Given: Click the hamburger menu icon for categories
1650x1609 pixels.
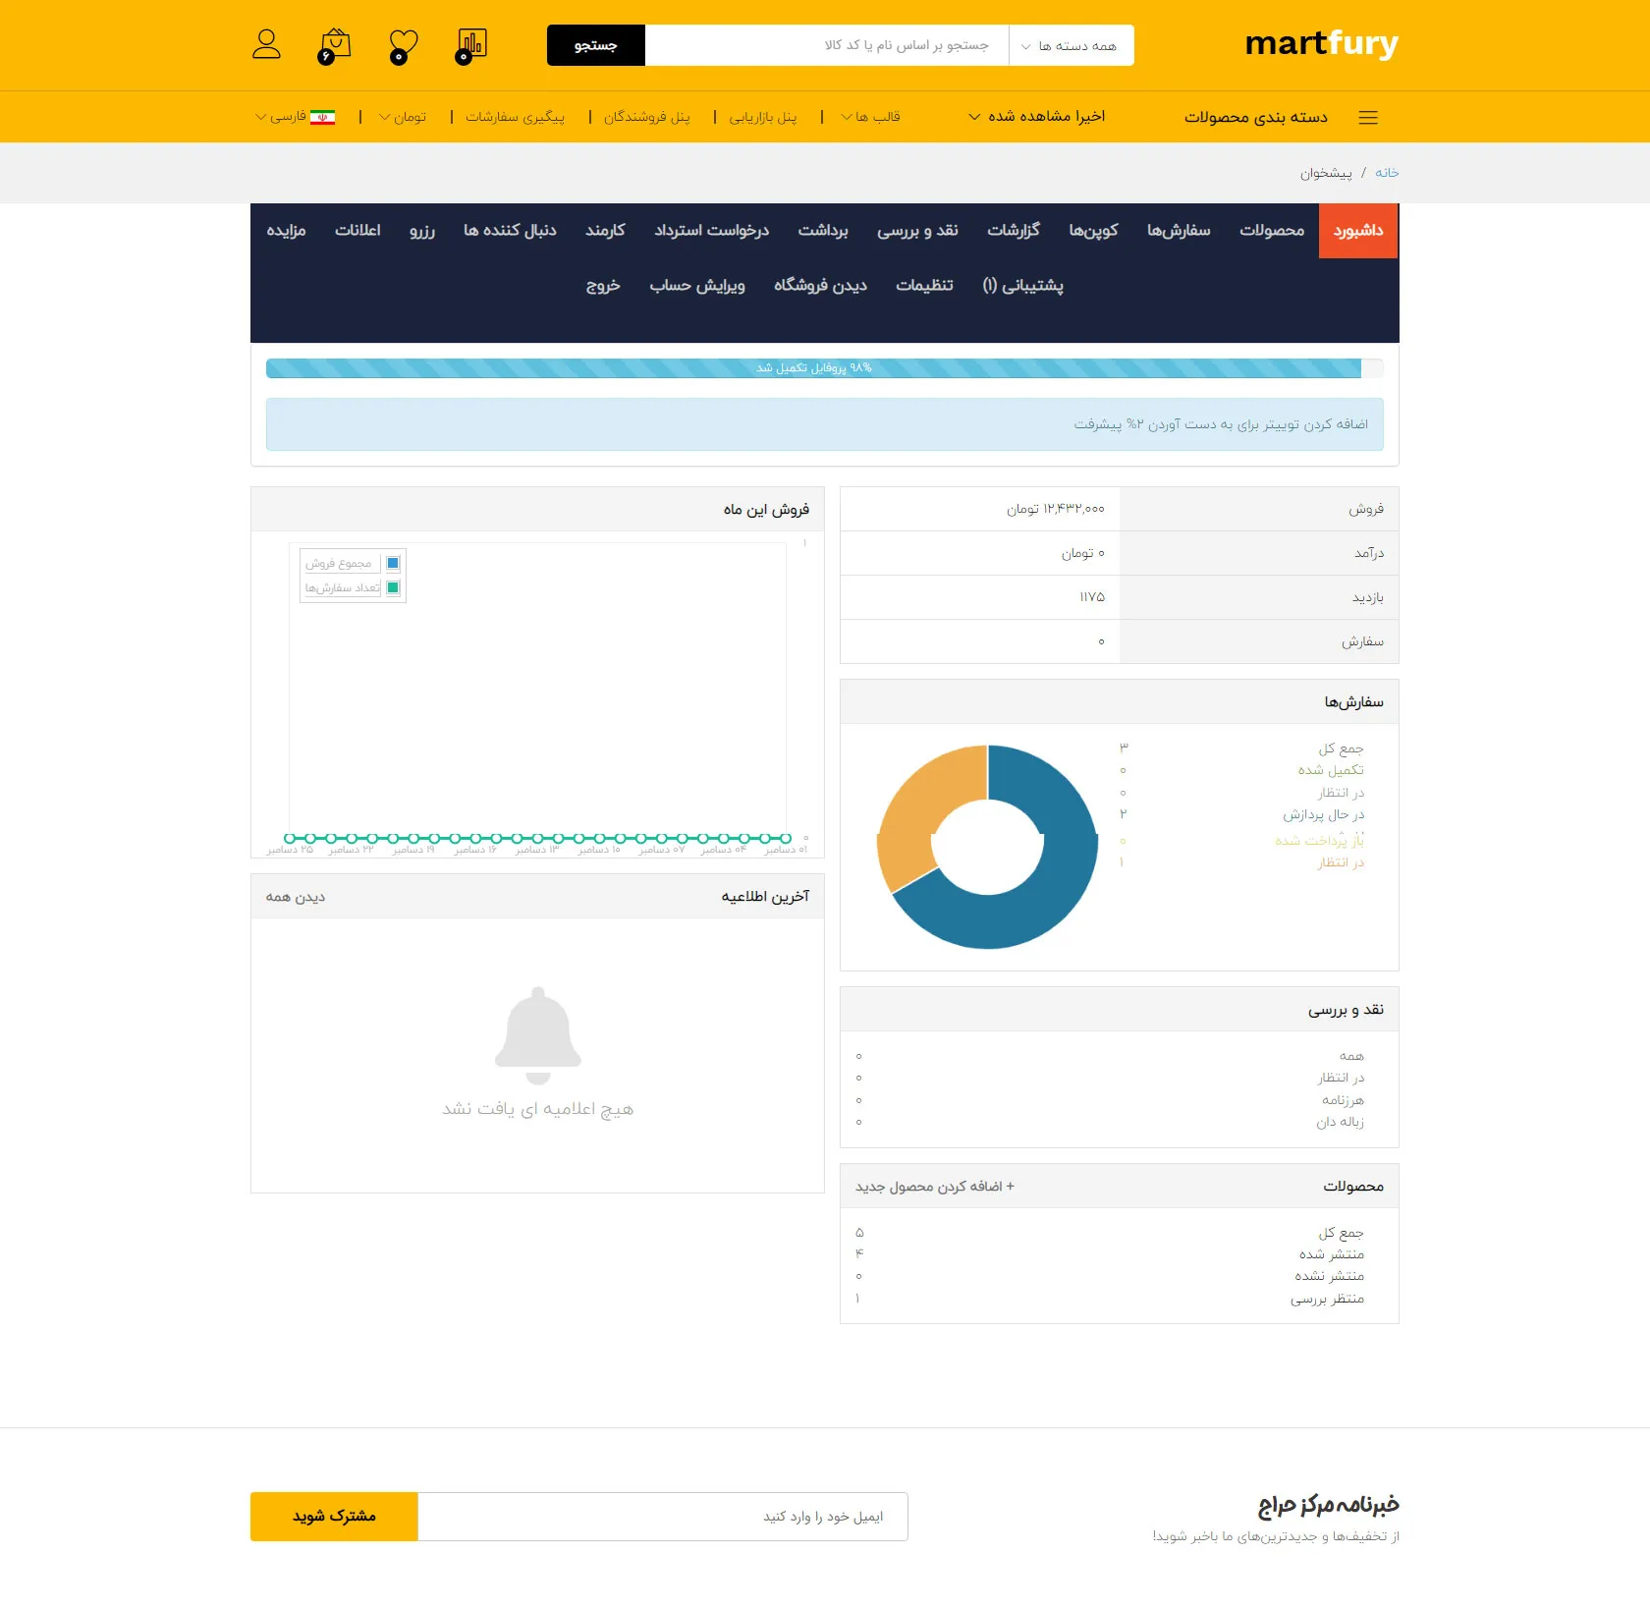Looking at the screenshot, I should pyautogui.click(x=1367, y=118).
